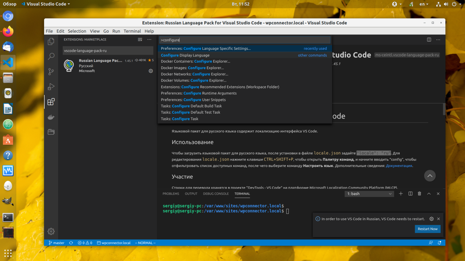
Task: Click the command palette input field
Action: 244,40
